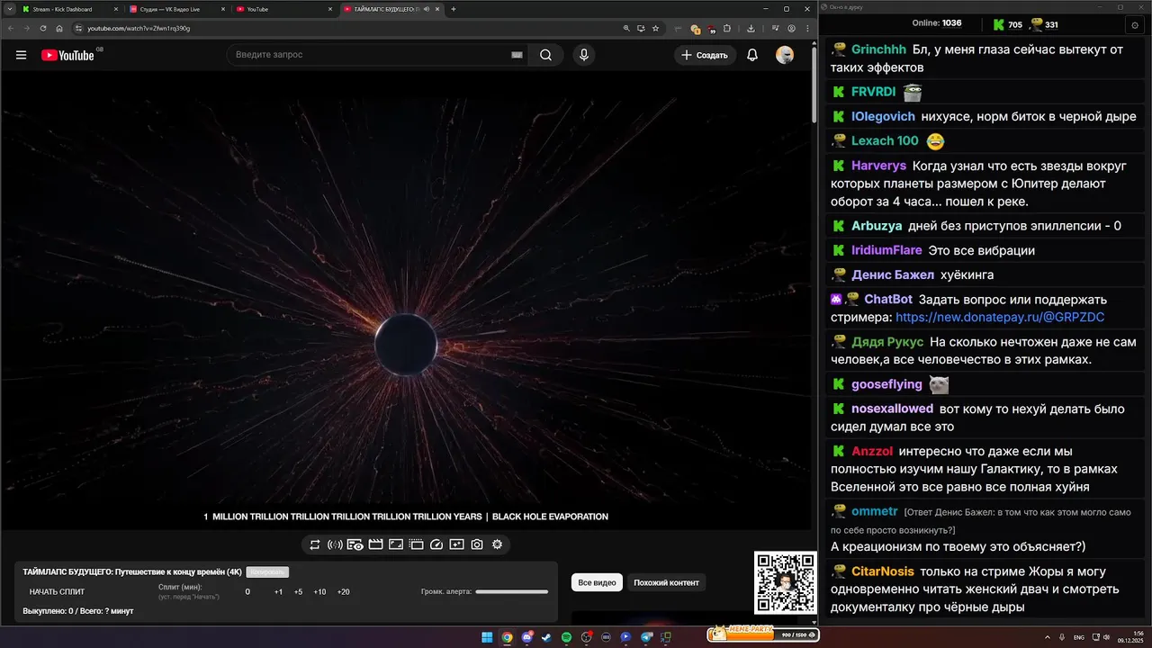Click username IOlegovich in chat

point(883,116)
